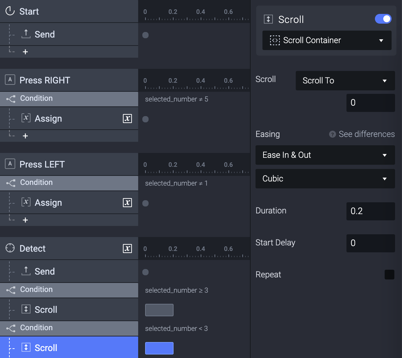The width and height of the screenshot is (402, 358).
Task: Open the See differences link
Action: click(367, 134)
